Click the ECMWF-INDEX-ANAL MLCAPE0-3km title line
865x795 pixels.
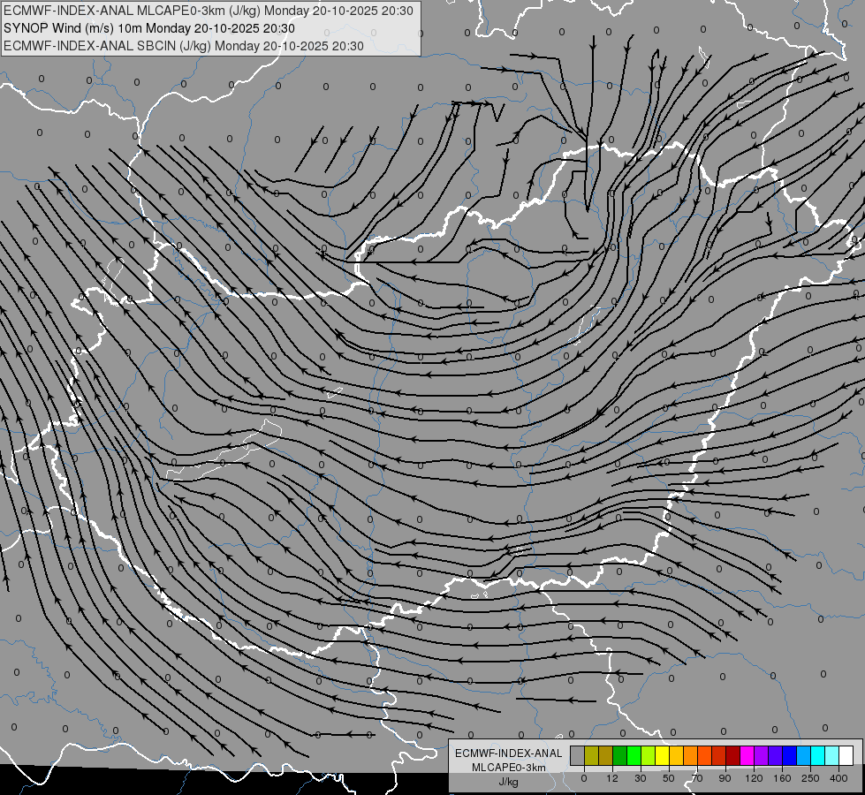click(208, 11)
